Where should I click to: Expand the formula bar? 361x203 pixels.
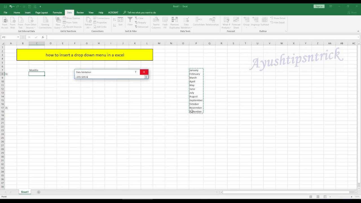358,37
